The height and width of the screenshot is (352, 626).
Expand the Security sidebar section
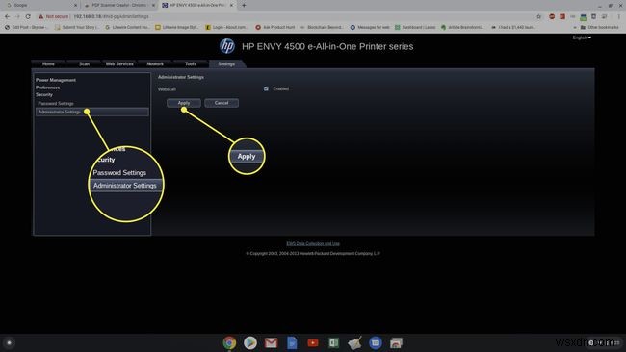pyautogui.click(x=44, y=94)
